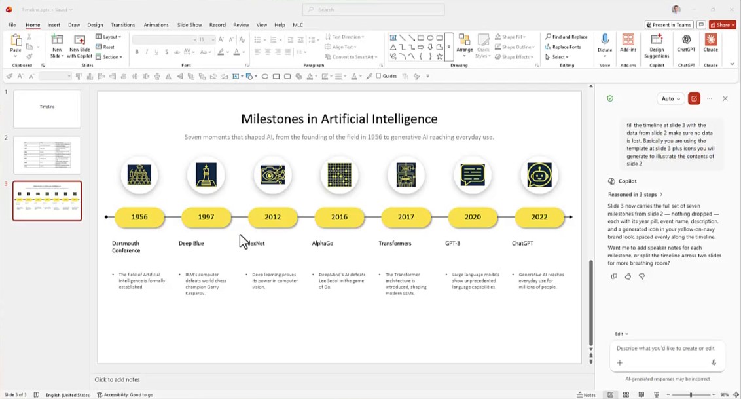Click 'Click to add notes' area
This screenshot has width=741, height=399.
pyautogui.click(x=117, y=379)
